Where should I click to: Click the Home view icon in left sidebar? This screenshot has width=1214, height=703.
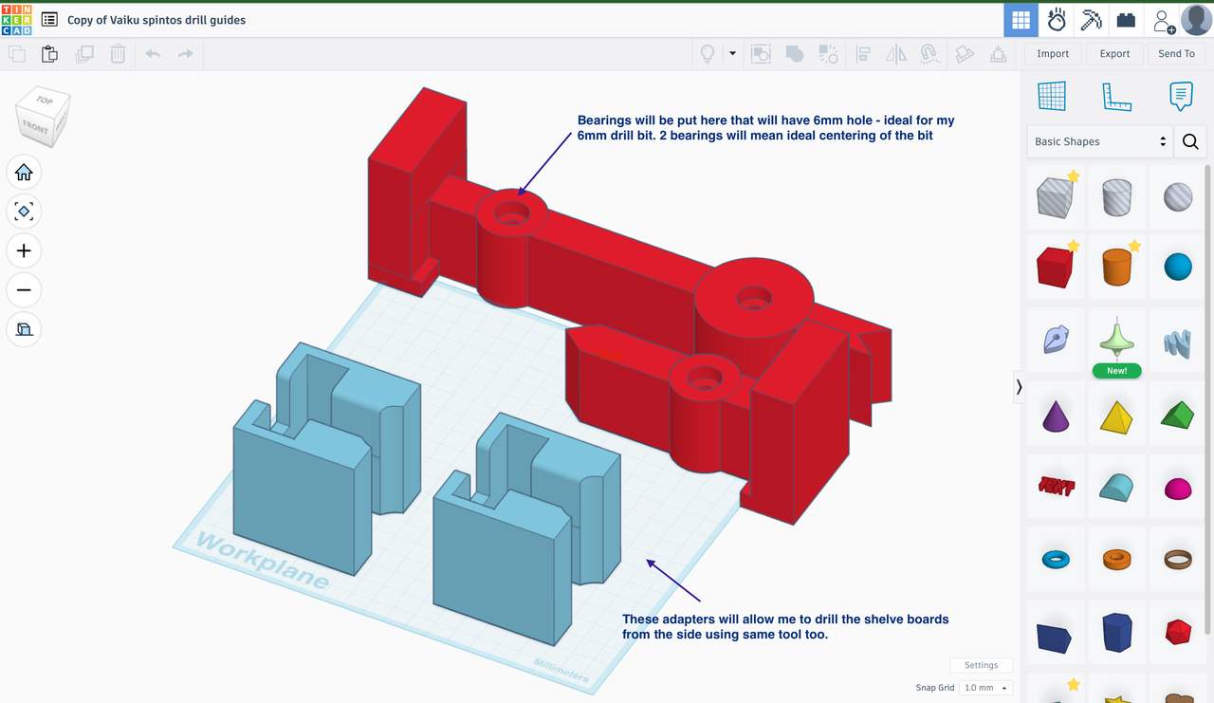[24, 172]
